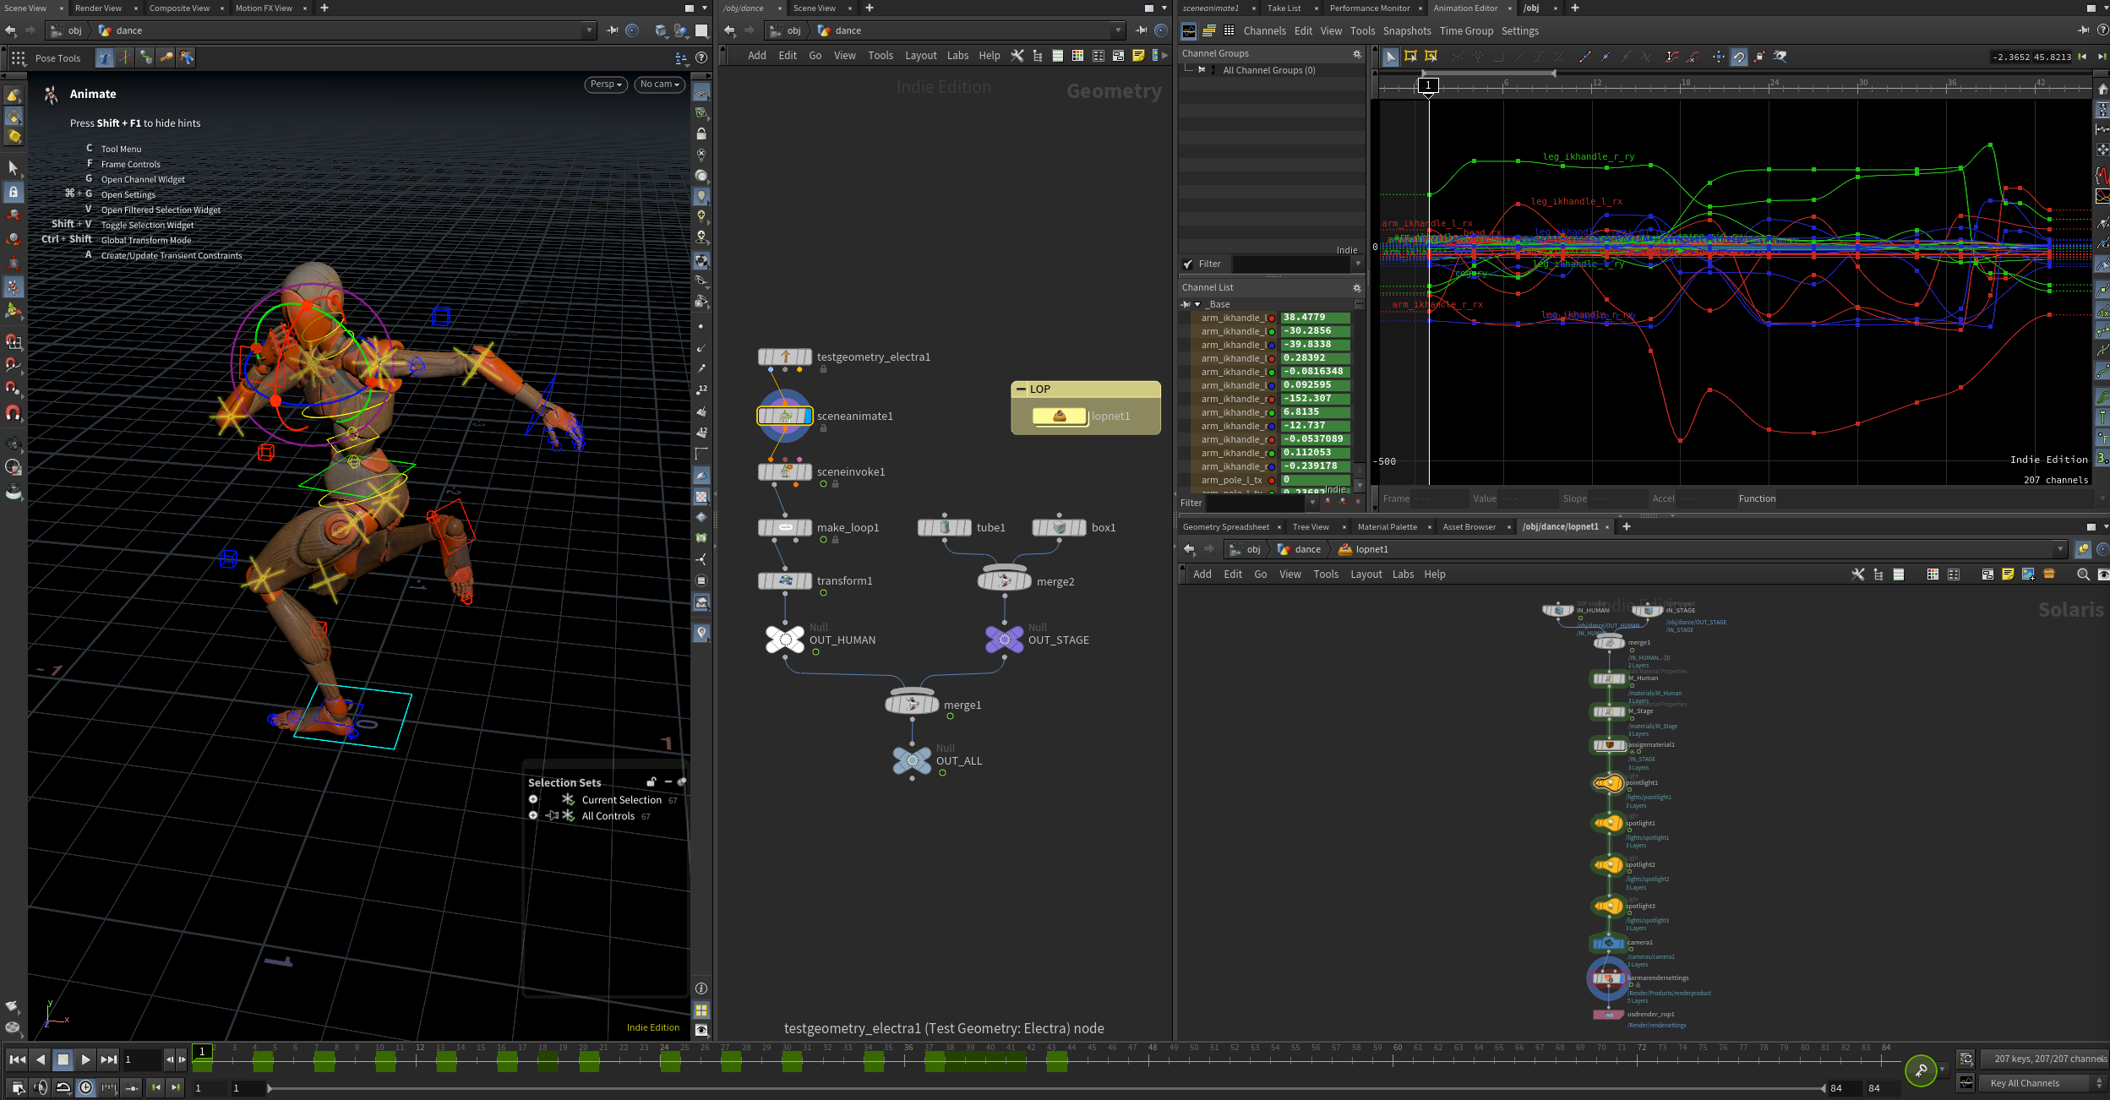Click the global animation range slider bar
Viewport: 2110px width, 1100px height.
[1044, 1088]
